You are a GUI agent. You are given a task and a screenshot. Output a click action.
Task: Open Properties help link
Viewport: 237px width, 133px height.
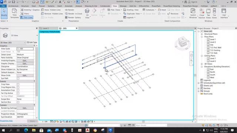point(6,121)
